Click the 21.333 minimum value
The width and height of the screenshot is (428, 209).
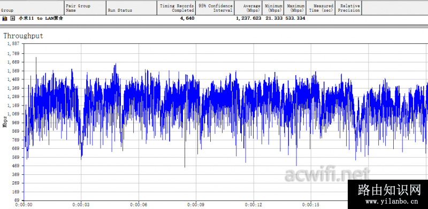coord(274,18)
